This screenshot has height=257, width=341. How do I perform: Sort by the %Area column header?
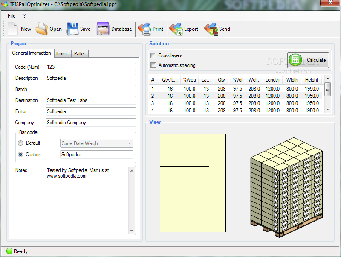click(x=189, y=80)
